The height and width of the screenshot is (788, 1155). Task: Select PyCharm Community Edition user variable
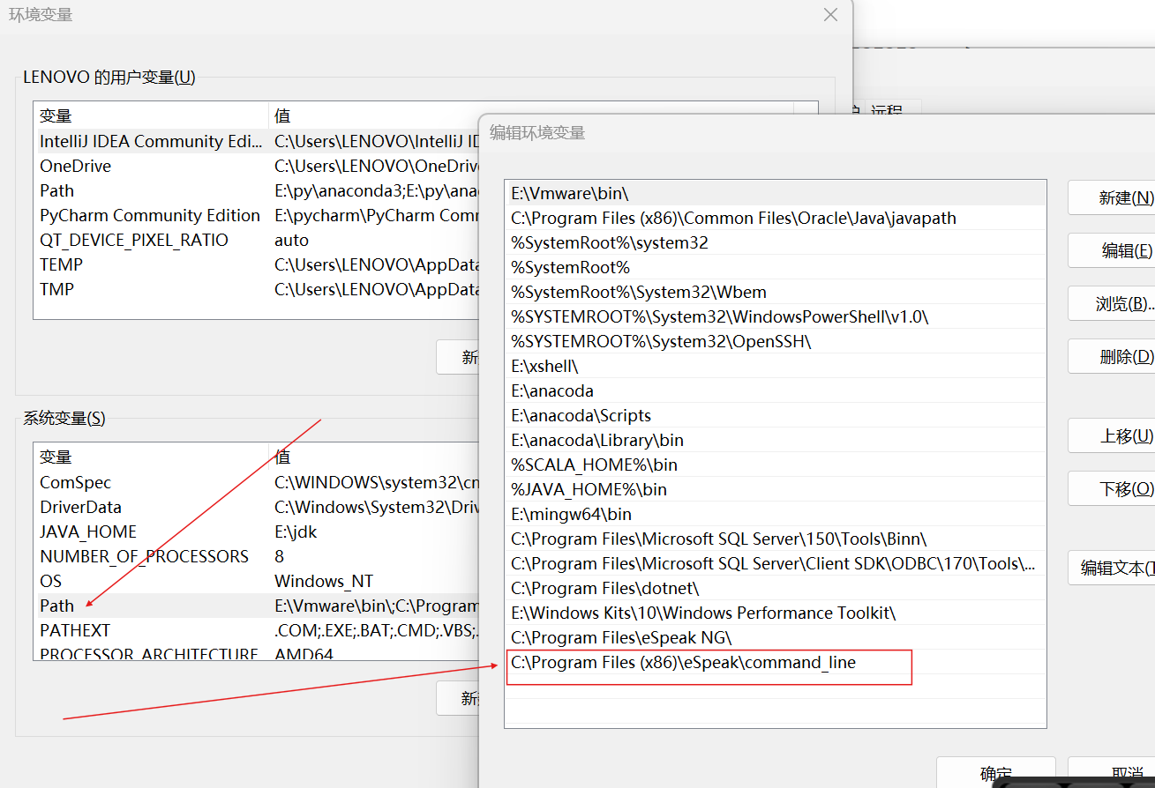149,215
